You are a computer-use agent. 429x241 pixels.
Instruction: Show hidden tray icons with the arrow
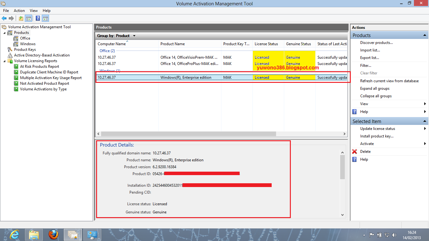pyautogui.click(x=364, y=235)
